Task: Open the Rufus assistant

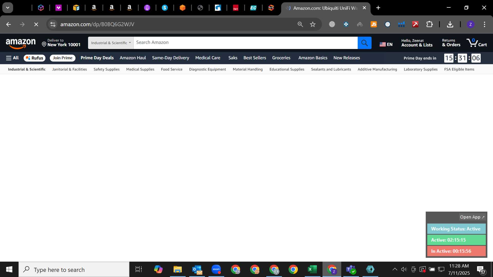Action: pos(34,58)
